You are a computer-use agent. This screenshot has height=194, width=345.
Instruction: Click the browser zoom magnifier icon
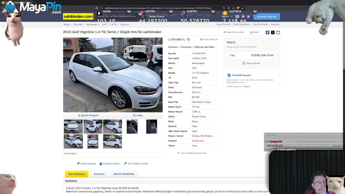[x=224, y=8]
